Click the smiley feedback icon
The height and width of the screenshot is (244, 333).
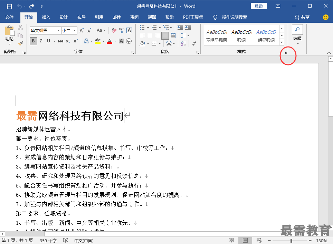[x=325, y=17]
